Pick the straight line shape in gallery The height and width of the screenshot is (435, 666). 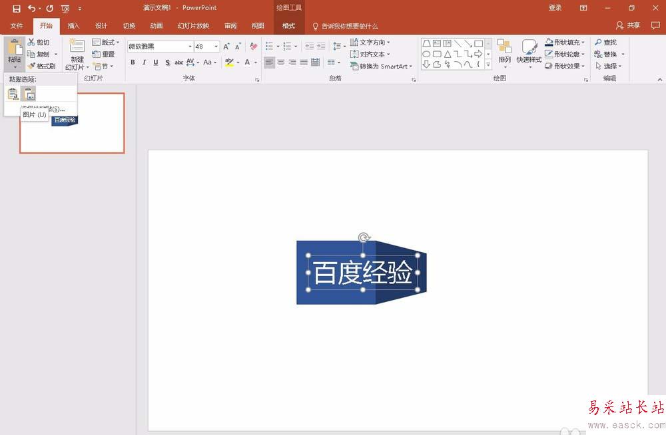click(x=458, y=43)
